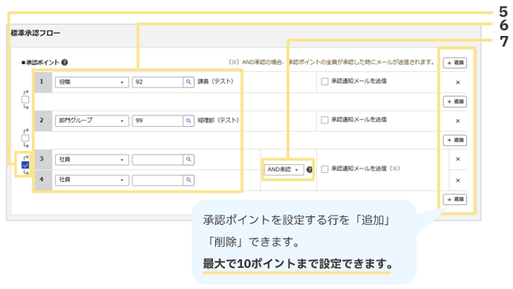
Task: Enable 承認通知メールを送信 for row 1
Action: [325, 82]
